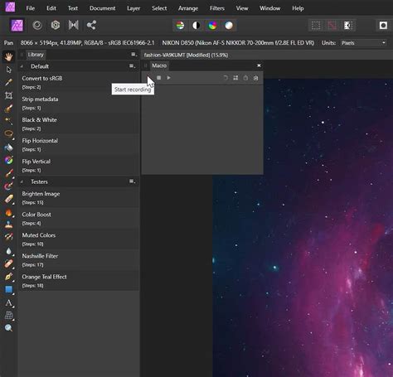
Task: Select the Move tool arrow
Action: pos(8,70)
